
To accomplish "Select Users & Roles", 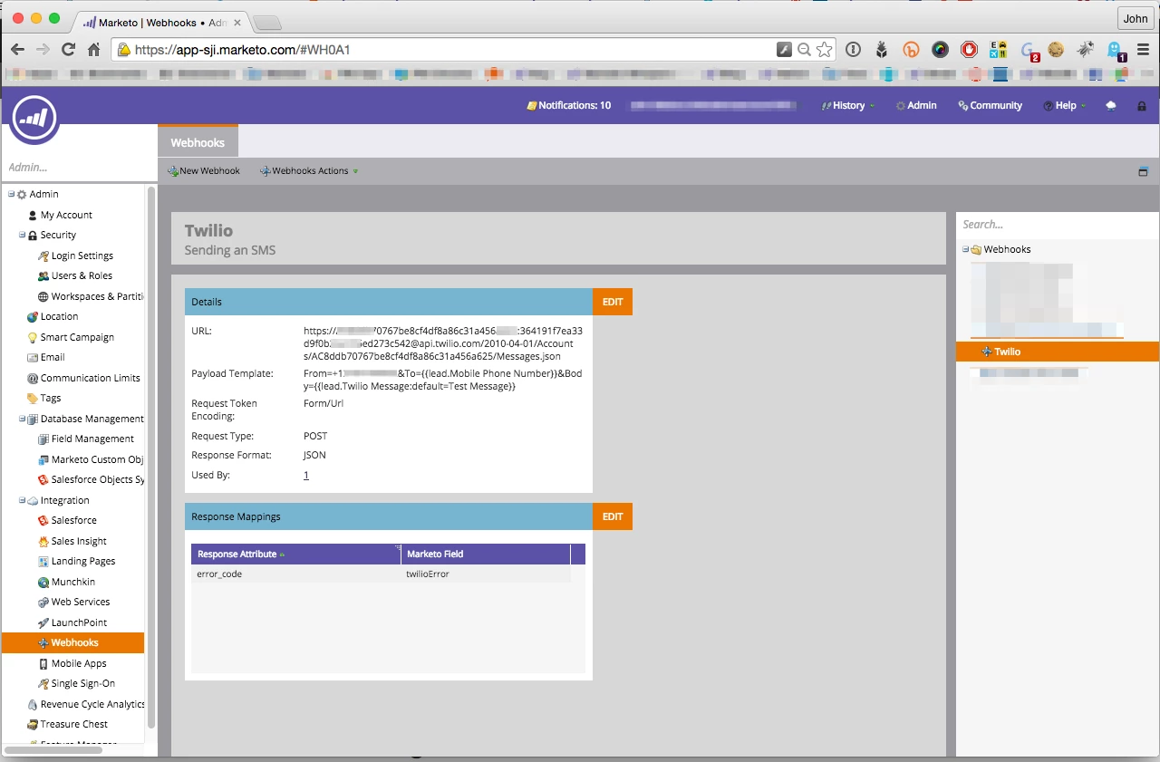I will (82, 275).
